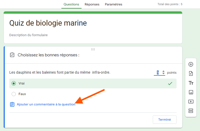This screenshot has width=200, height=131.
Task: Decrease points with the down arrow
Action: point(163,74)
